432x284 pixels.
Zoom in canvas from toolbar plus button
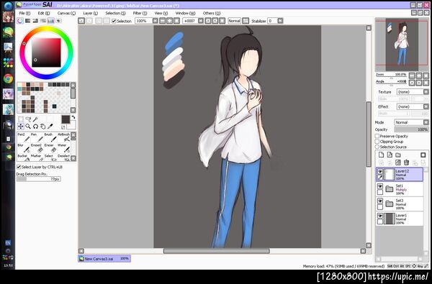[169, 21]
